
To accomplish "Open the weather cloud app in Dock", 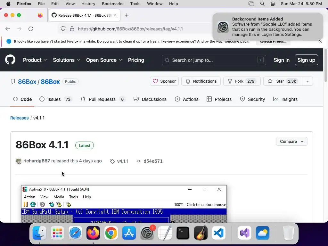I will tap(263, 233).
